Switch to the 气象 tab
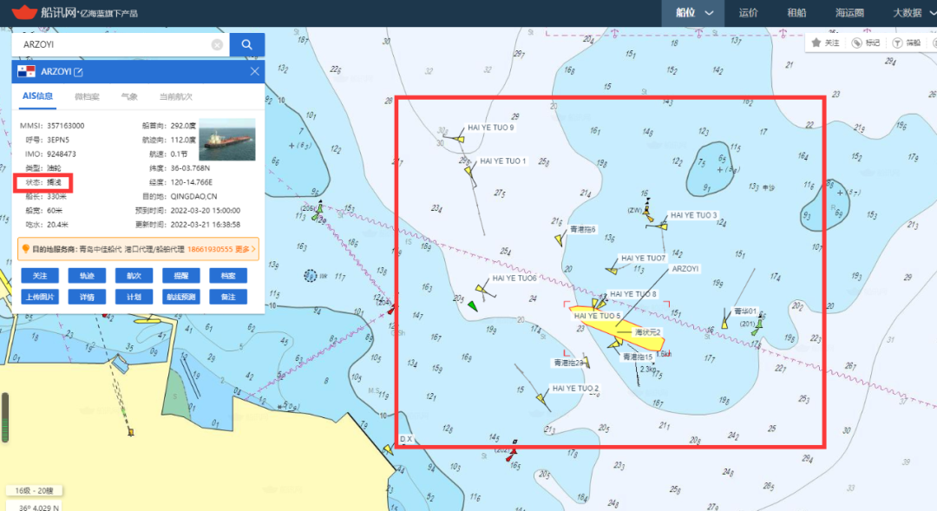 click(129, 97)
